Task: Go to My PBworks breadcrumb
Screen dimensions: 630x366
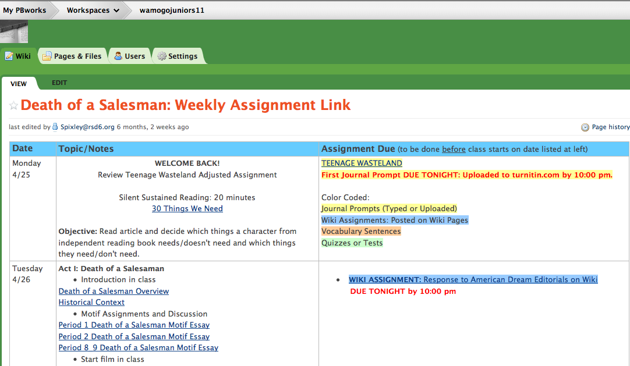Action: 24,10
